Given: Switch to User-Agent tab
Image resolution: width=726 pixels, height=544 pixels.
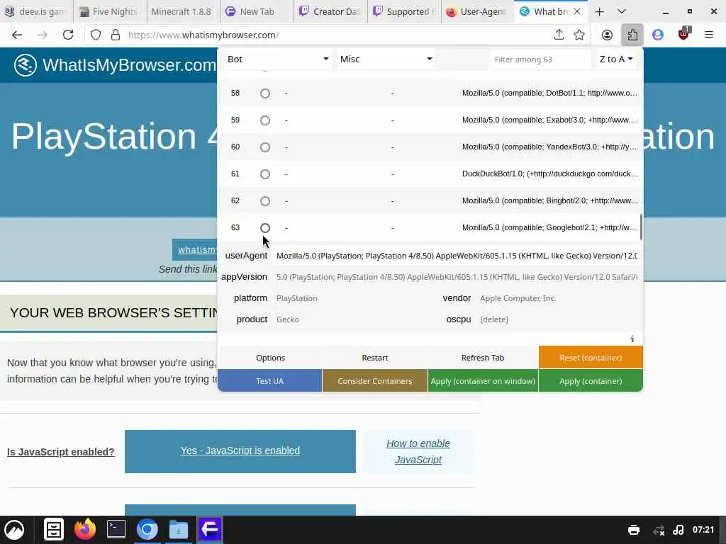Looking at the screenshot, I should (x=477, y=11).
